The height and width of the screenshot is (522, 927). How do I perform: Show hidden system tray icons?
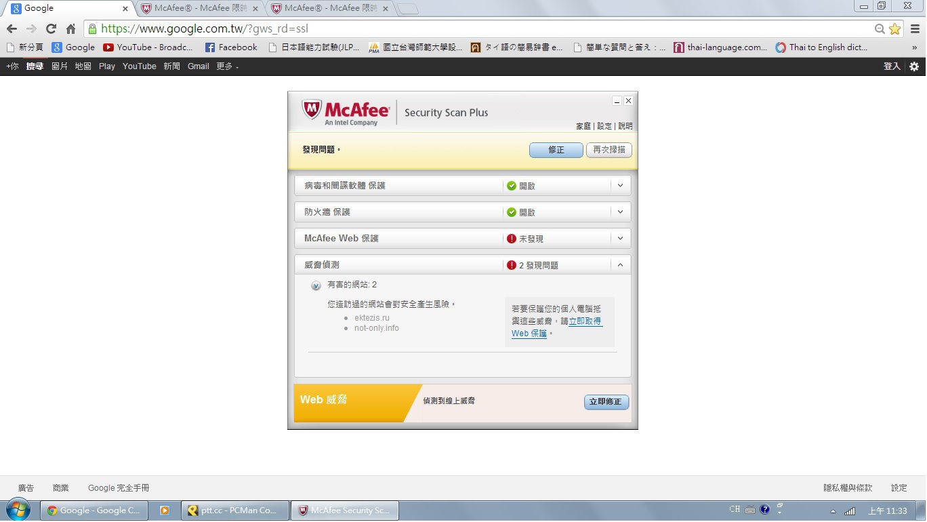coord(833,511)
